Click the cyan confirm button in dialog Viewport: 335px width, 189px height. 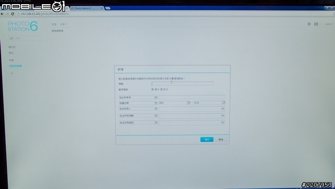(207, 139)
